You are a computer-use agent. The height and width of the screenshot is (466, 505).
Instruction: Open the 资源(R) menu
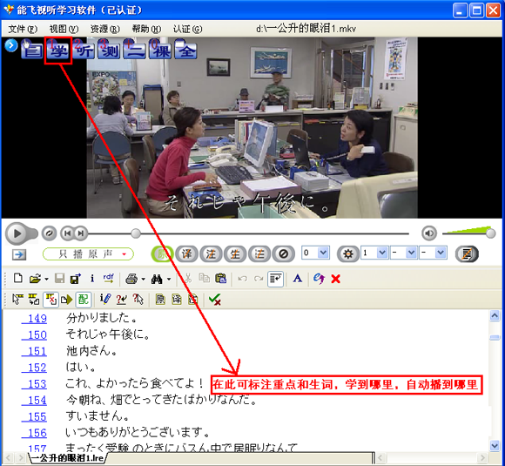point(104,29)
